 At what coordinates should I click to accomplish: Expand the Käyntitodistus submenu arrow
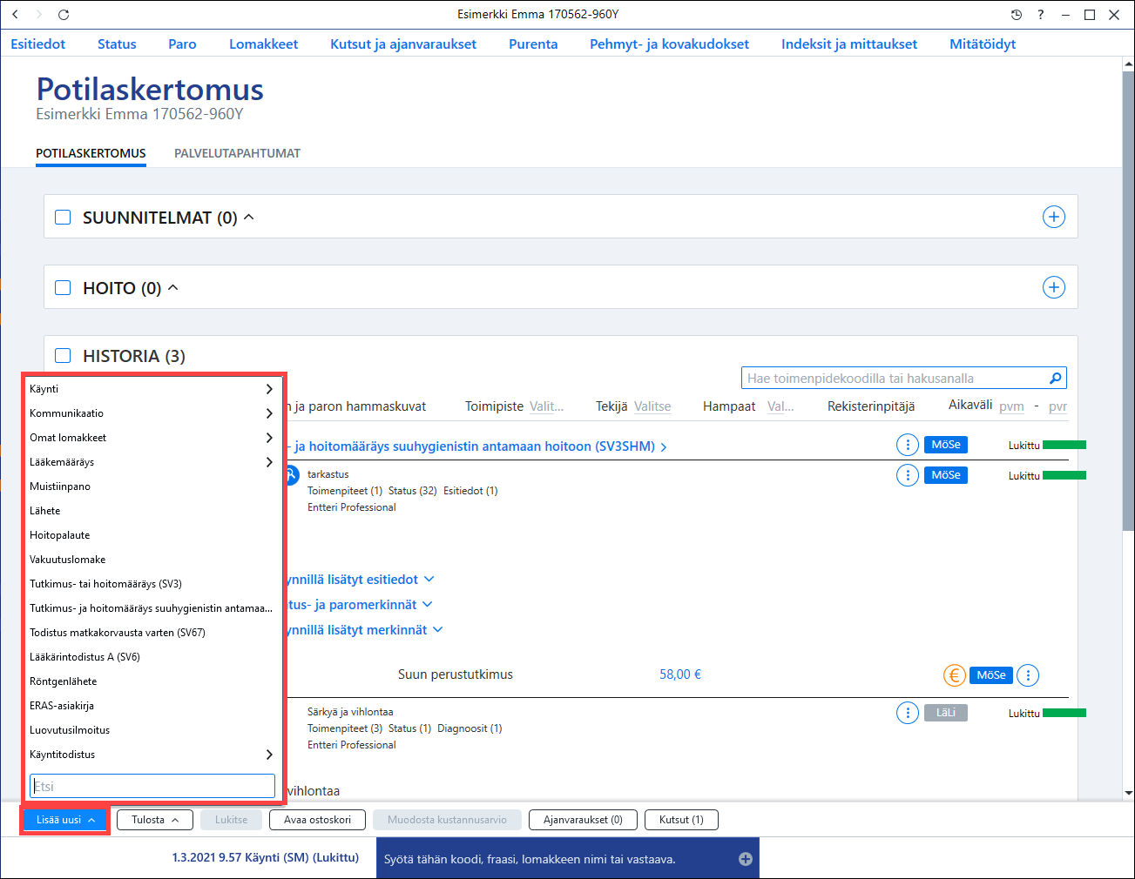(x=269, y=755)
